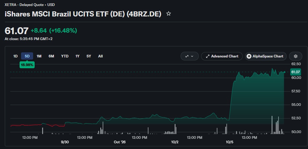Click the 57.50 price axis label
This screenshot has width=308, height=149.
[x=296, y=91]
